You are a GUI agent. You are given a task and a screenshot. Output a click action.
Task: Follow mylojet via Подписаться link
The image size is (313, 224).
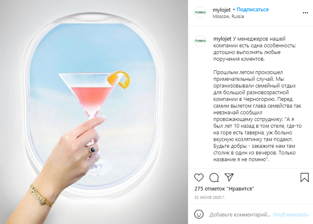click(x=253, y=10)
